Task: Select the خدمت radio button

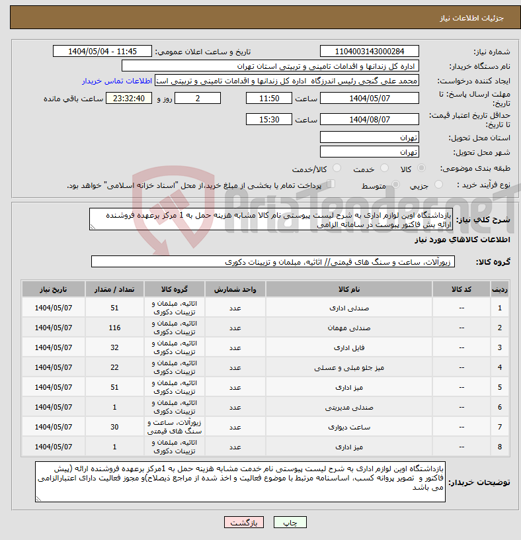Action: pyautogui.click(x=384, y=168)
